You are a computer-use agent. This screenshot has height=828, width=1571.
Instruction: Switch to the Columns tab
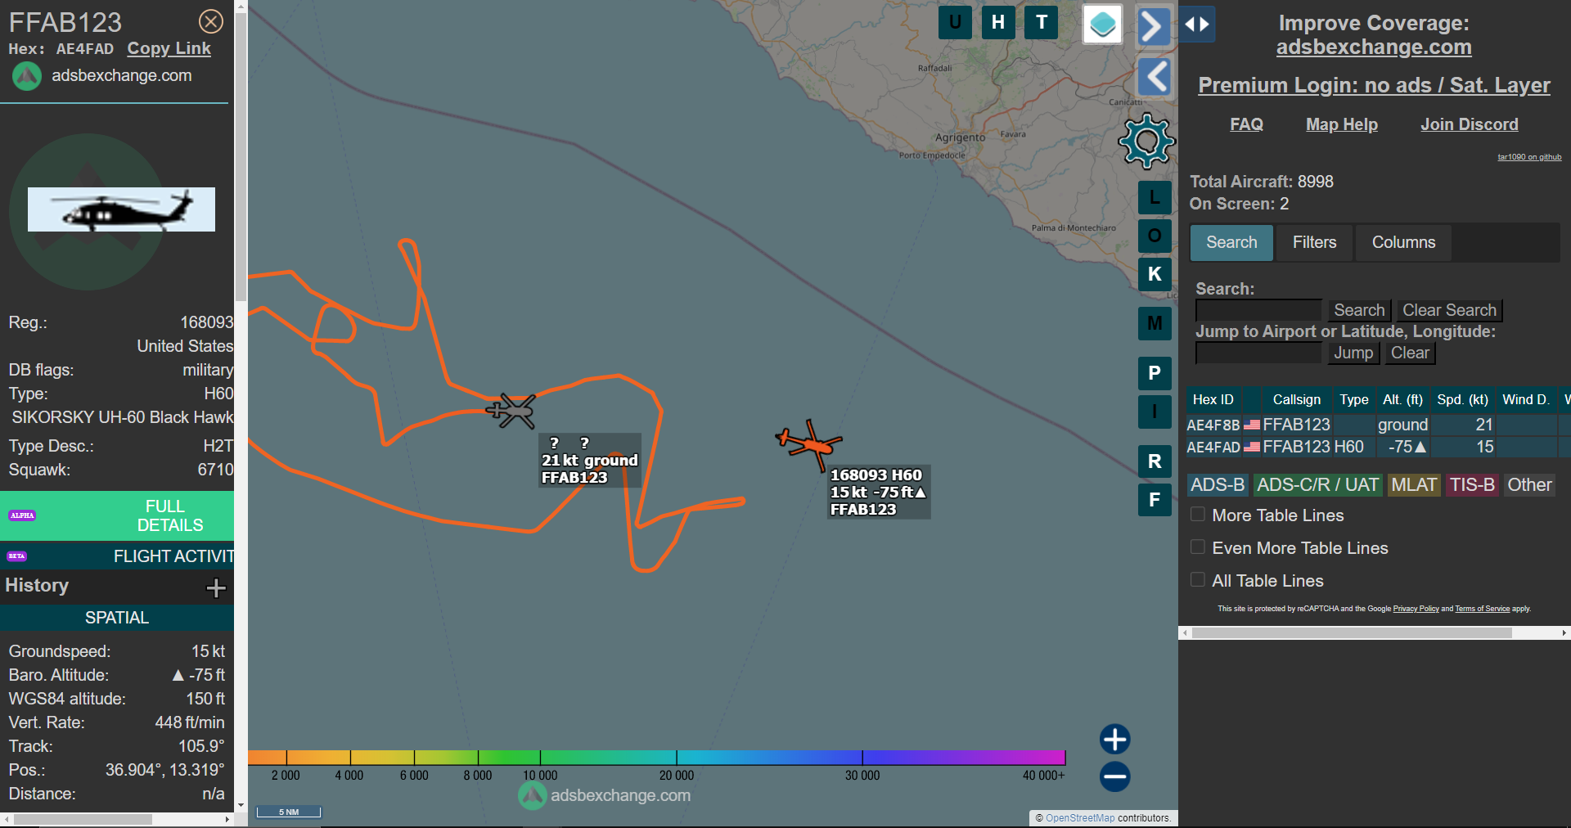pos(1403,243)
